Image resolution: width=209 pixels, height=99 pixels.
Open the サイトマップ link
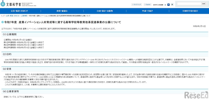pos(136,5)
